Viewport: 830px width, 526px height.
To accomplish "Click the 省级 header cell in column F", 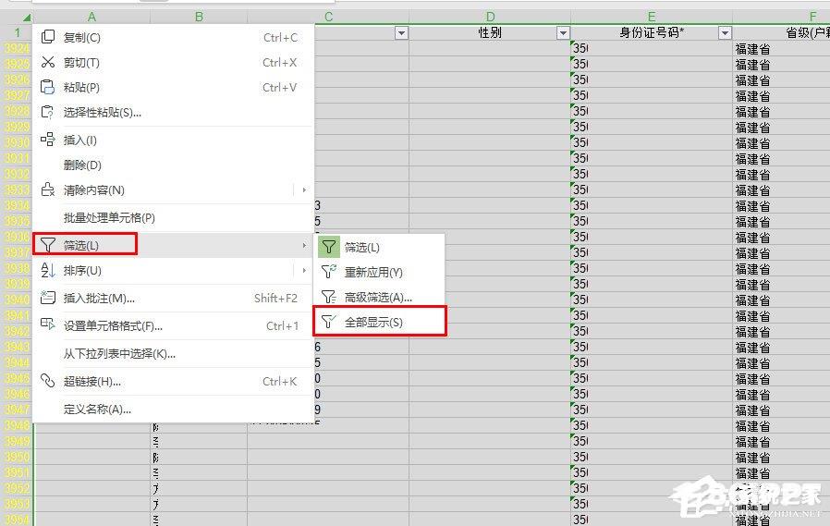I will tap(781, 32).
